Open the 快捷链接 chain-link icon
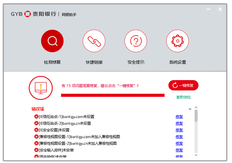Image resolution: width=232 pixels, height=163 pixels. tap(94, 41)
